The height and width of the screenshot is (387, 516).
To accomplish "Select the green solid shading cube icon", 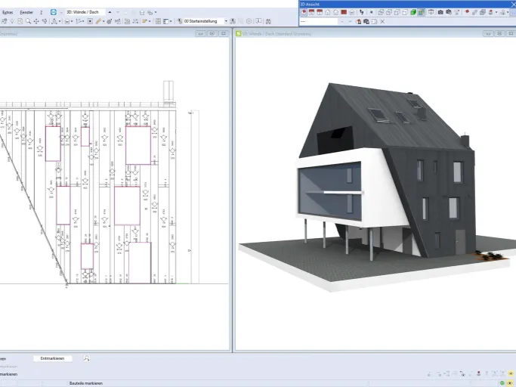I will coord(413,13).
